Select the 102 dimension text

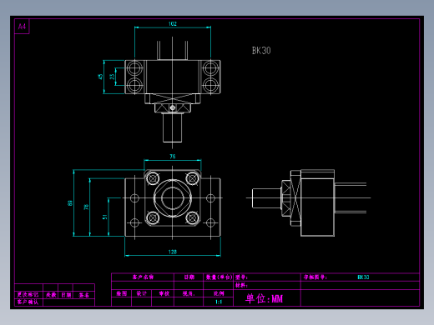(x=173, y=24)
